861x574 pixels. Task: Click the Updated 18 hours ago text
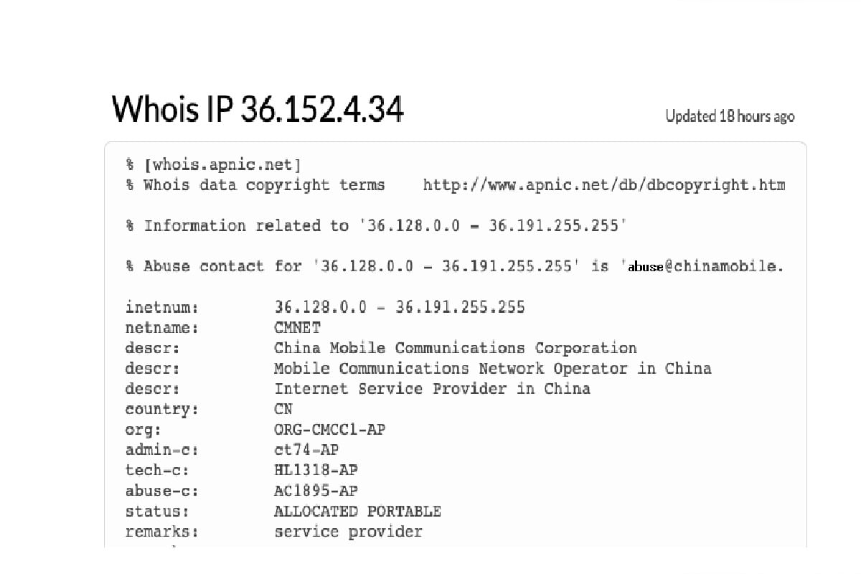click(x=730, y=116)
